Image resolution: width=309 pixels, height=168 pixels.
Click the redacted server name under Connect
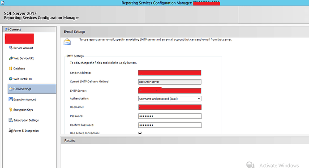(19, 39)
